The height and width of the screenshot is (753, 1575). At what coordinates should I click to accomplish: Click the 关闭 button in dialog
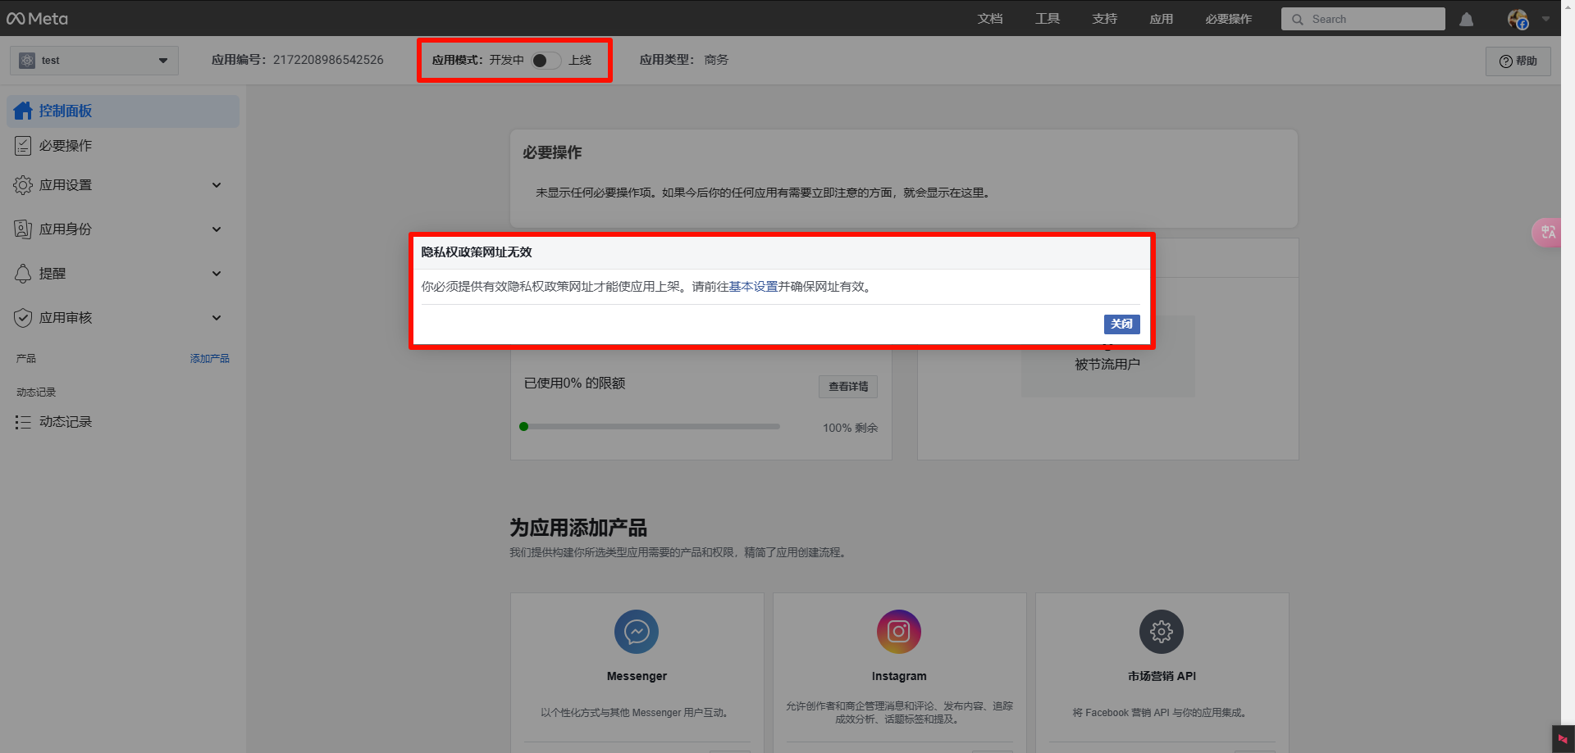point(1121,324)
